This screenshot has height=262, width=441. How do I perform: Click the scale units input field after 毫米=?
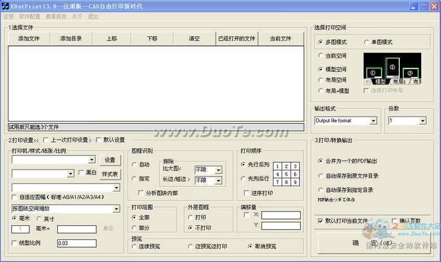pos(77,229)
